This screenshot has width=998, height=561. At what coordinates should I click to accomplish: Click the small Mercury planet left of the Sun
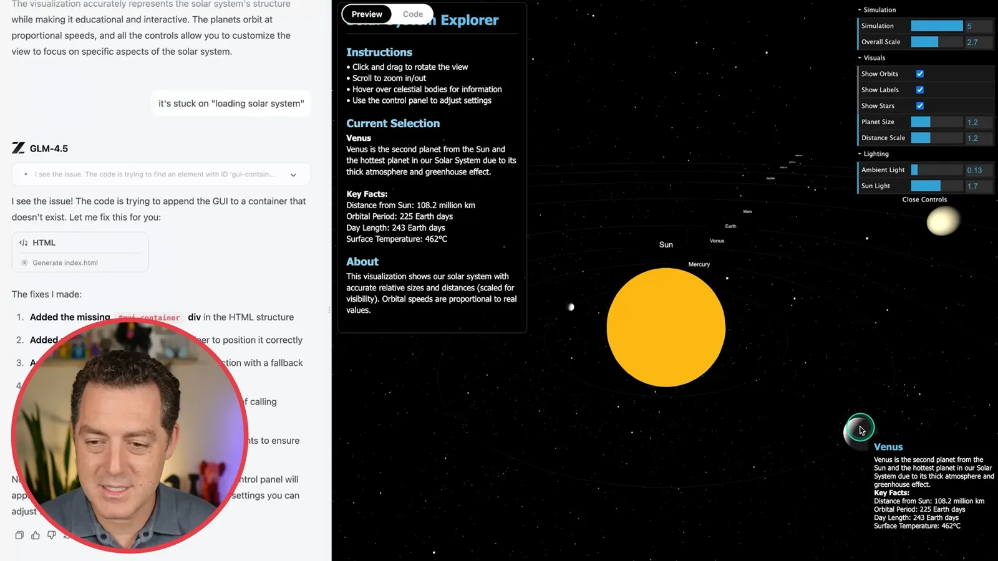point(571,307)
